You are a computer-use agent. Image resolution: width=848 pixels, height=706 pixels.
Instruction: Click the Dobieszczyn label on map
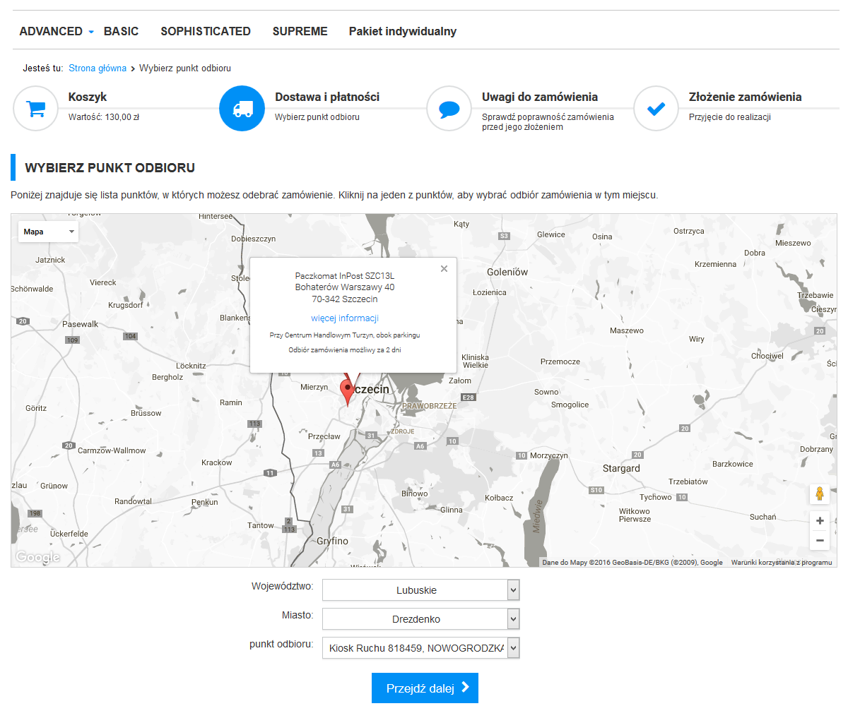pos(254,239)
